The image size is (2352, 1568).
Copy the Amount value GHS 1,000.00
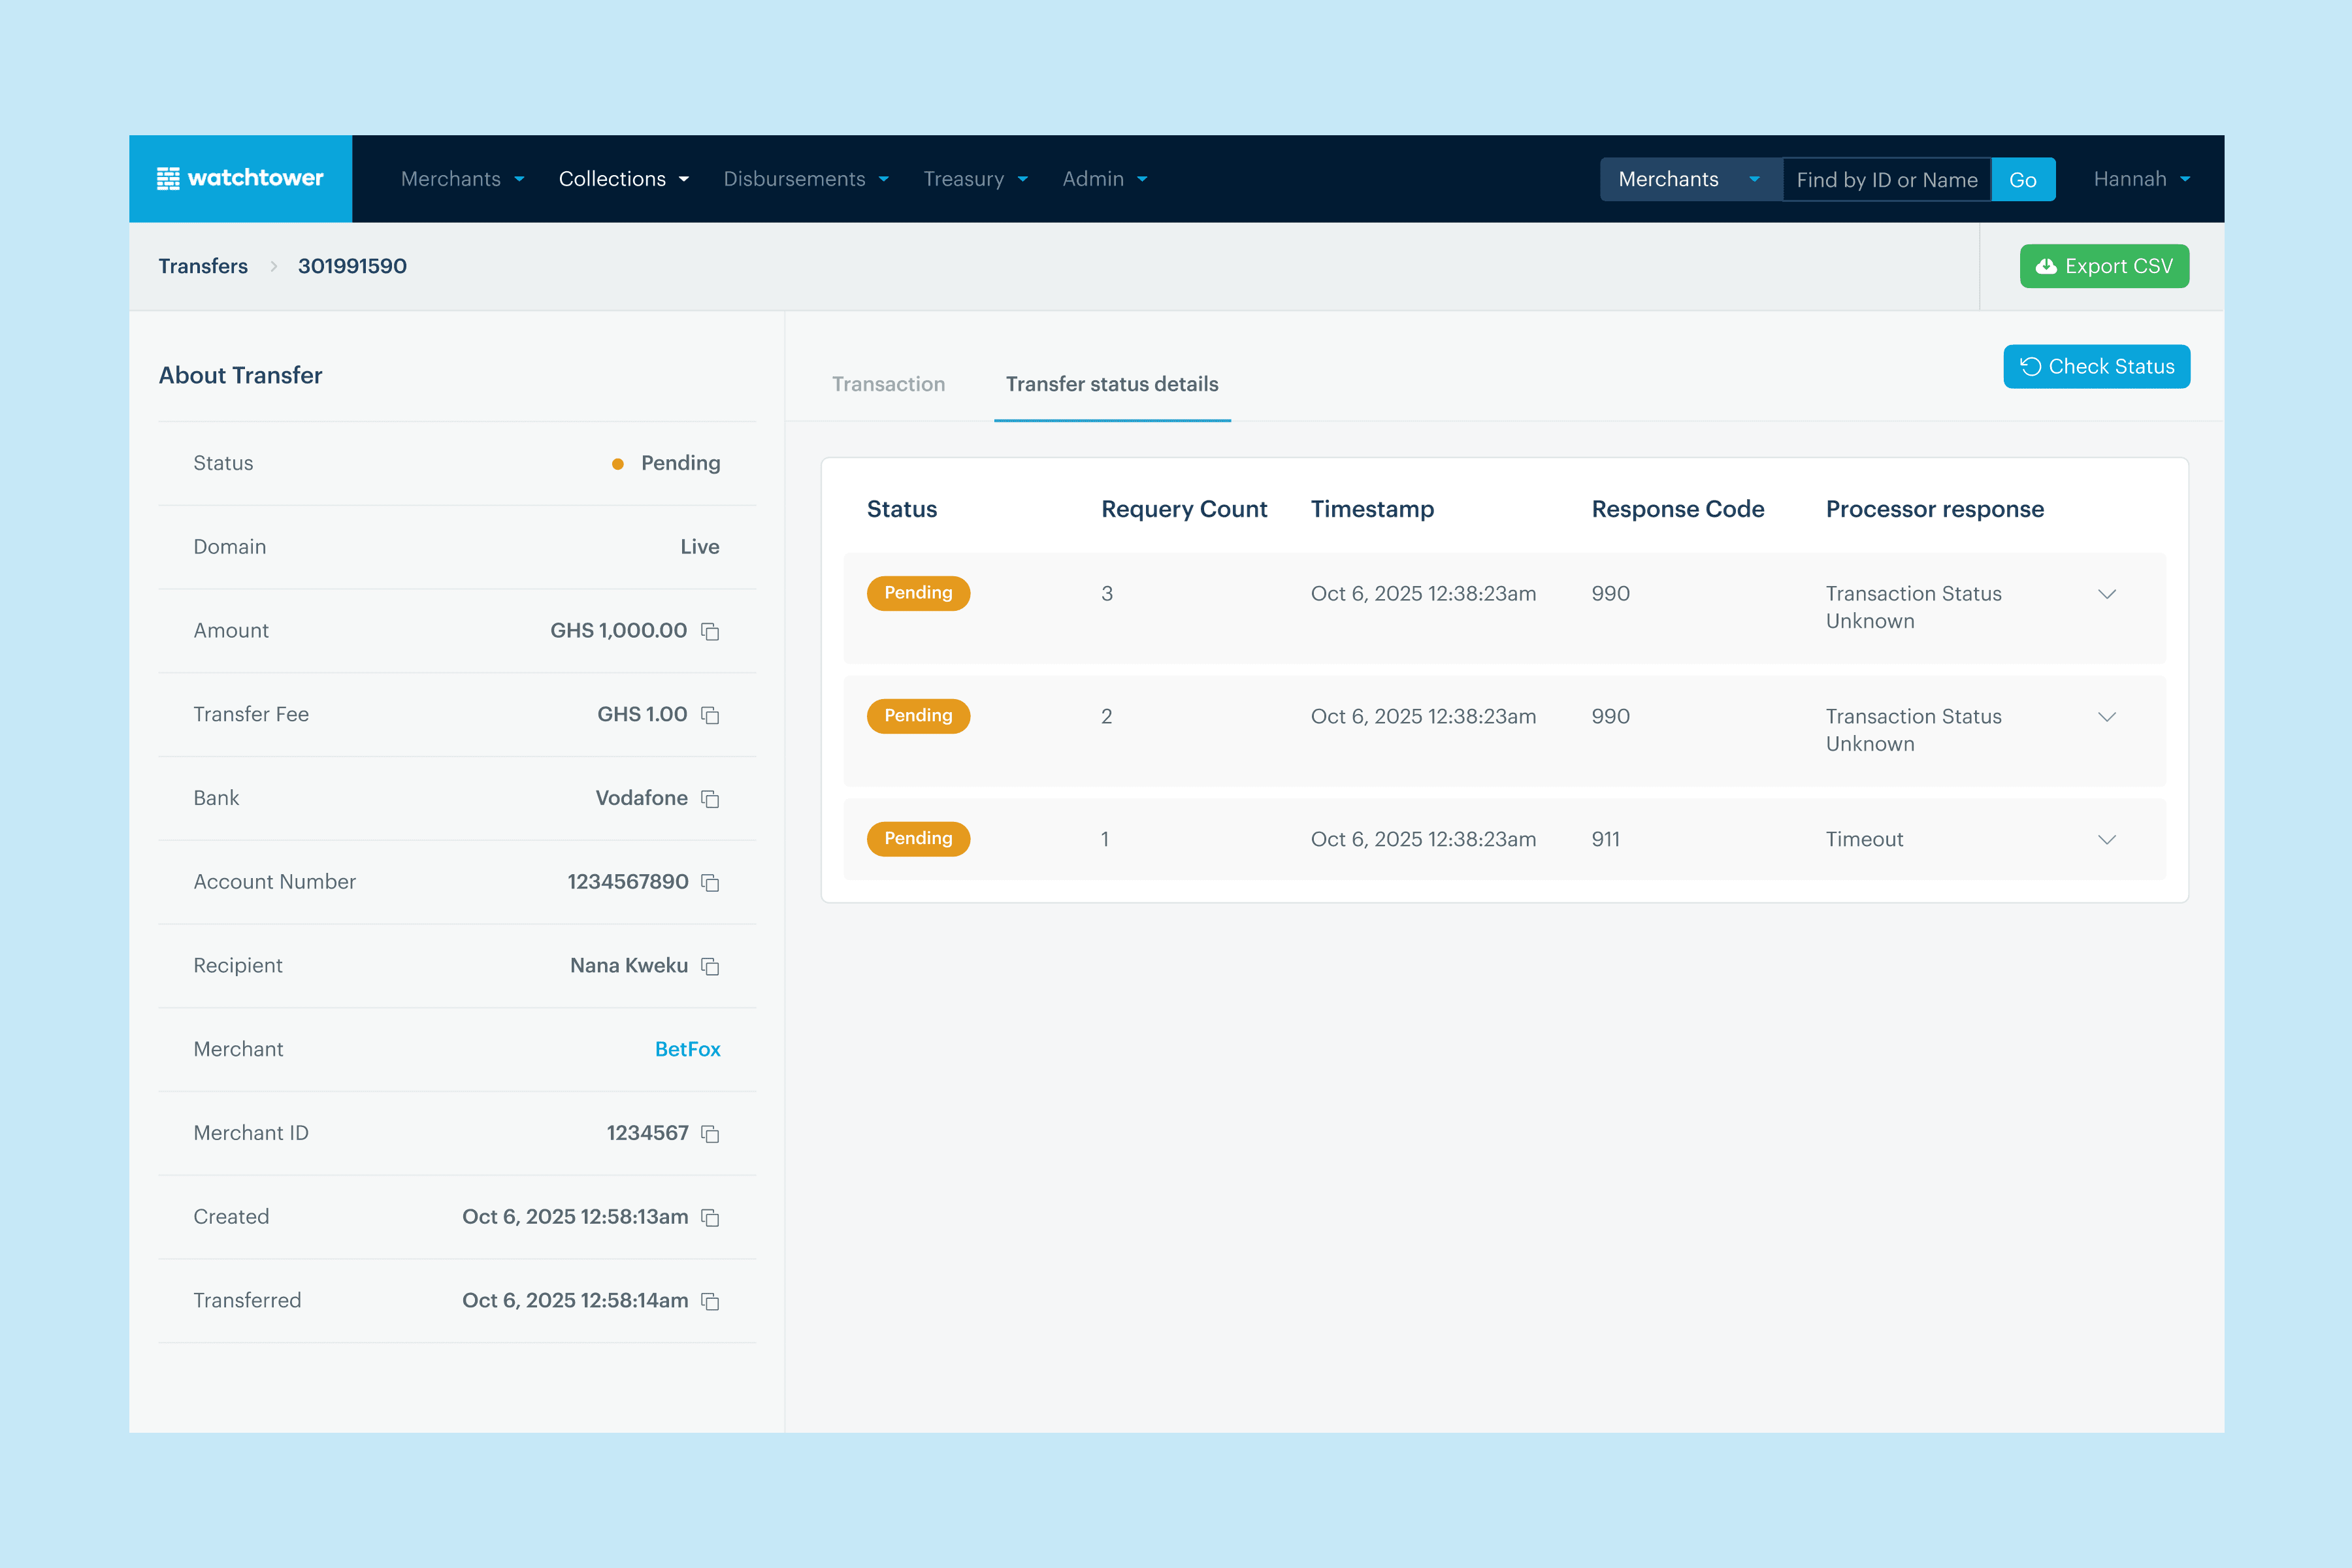tap(710, 631)
